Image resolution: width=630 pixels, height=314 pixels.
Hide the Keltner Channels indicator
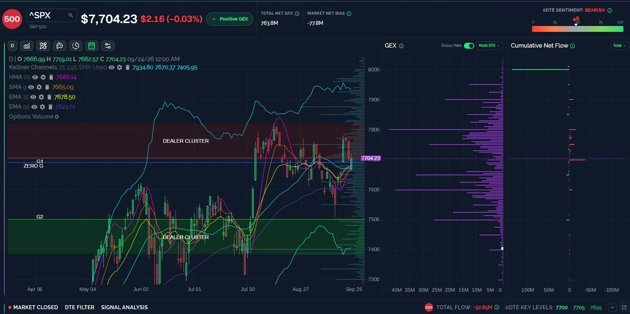point(112,67)
